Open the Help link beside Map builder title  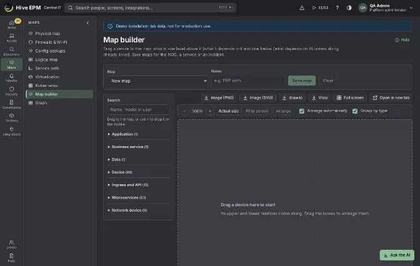point(402,40)
